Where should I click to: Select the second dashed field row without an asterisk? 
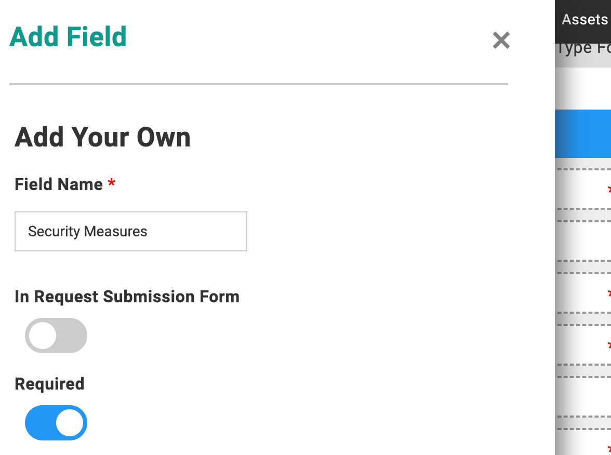[x=583, y=241]
